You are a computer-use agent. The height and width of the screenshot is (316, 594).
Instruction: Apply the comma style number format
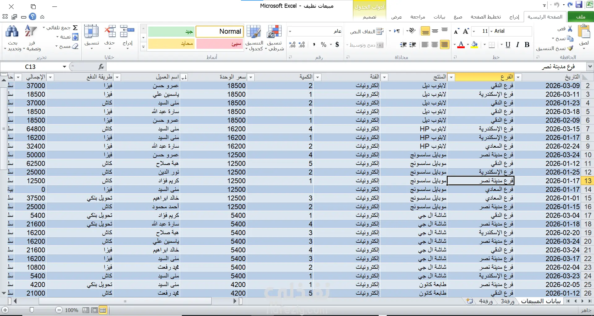click(314, 45)
